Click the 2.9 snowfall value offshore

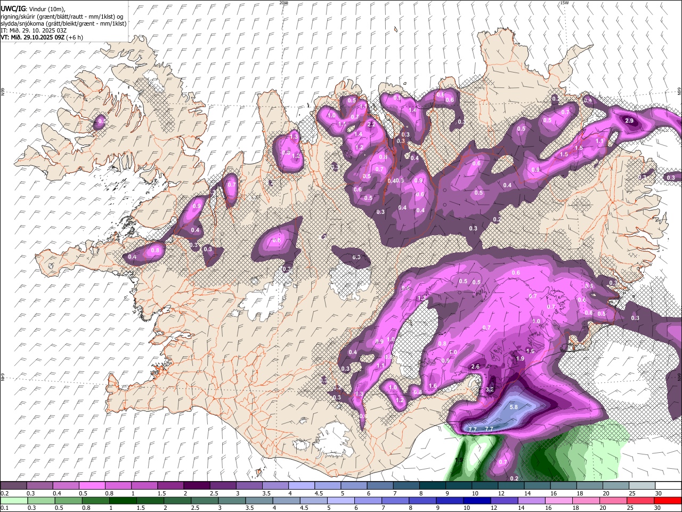pyautogui.click(x=629, y=121)
